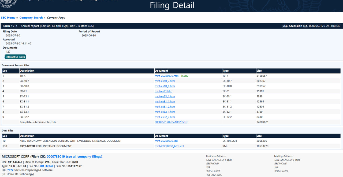
Task: Click the EIN value 911144442
Action: click(15, 162)
